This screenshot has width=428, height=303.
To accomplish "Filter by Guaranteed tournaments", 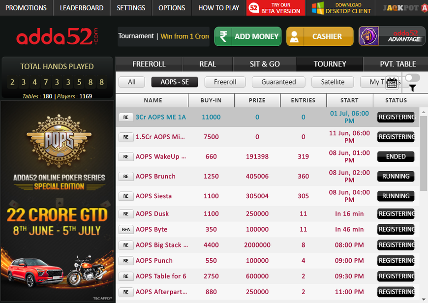I will 278,82.
